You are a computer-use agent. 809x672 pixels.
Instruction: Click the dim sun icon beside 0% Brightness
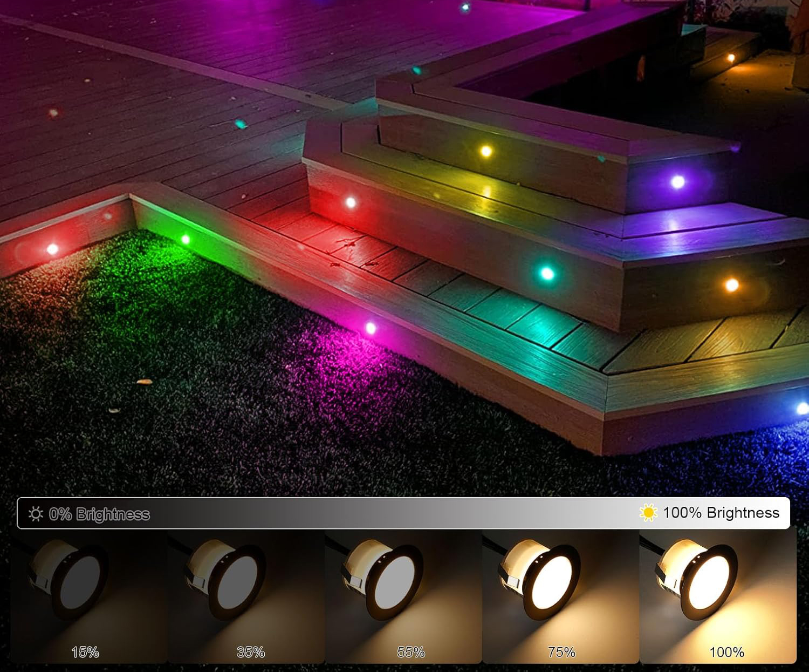pyautogui.click(x=36, y=514)
